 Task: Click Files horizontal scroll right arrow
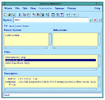pyautogui.click(x=96, y=70)
